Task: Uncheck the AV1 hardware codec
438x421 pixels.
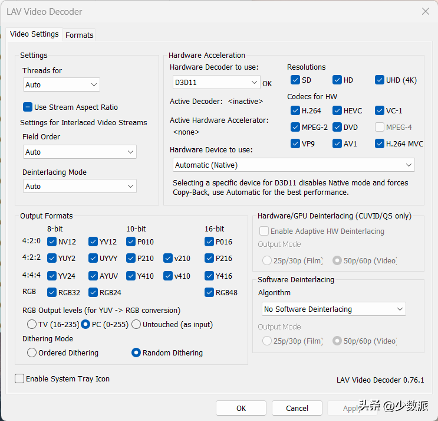Action: 337,143
